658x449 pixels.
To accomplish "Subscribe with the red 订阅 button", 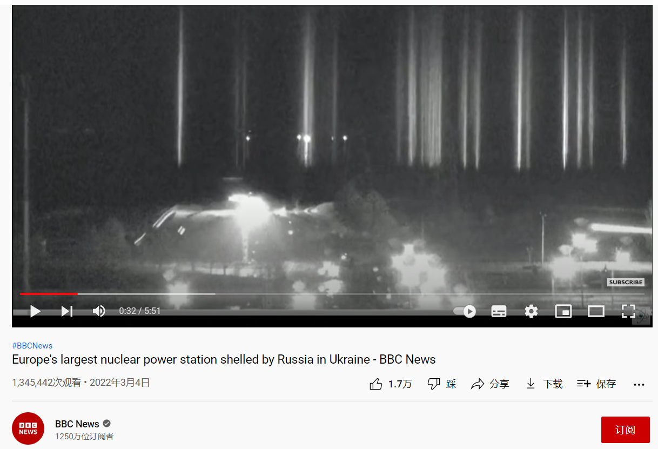I will (x=625, y=430).
